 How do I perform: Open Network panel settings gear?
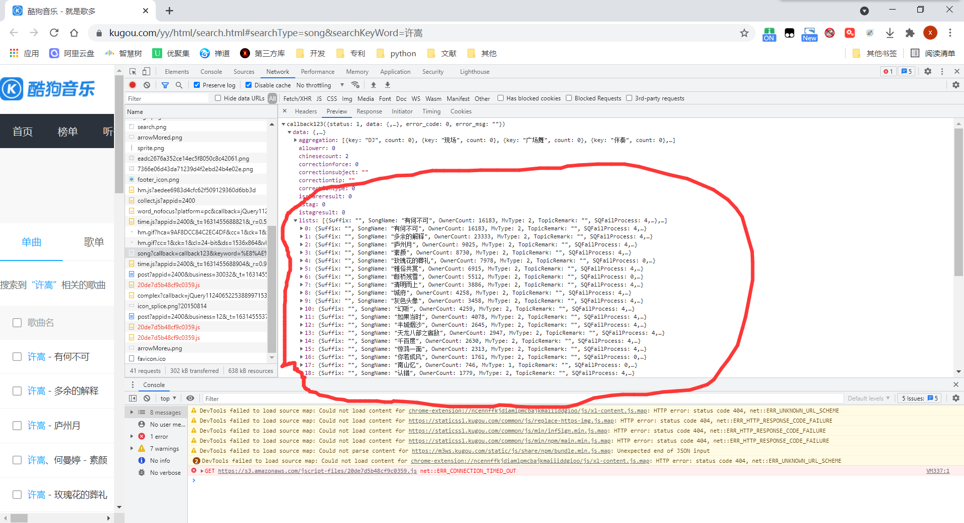[956, 85]
